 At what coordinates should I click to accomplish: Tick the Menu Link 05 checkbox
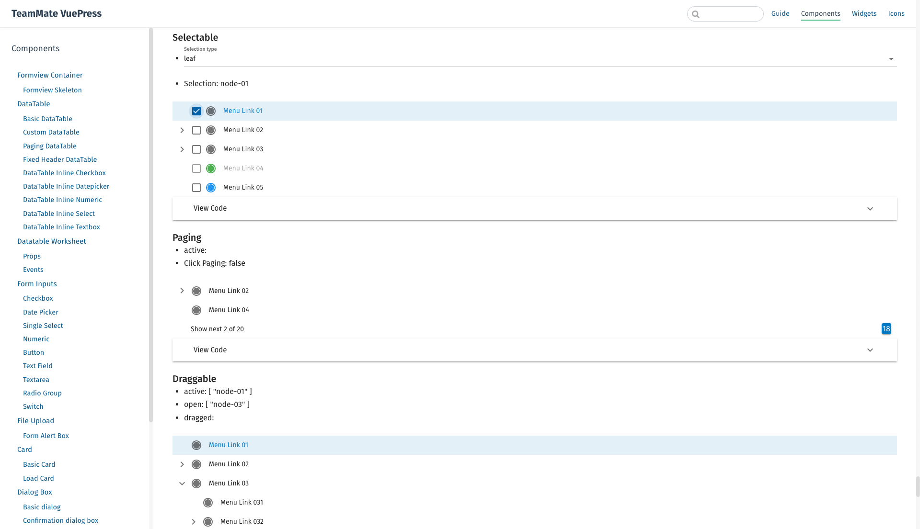coord(196,188)
